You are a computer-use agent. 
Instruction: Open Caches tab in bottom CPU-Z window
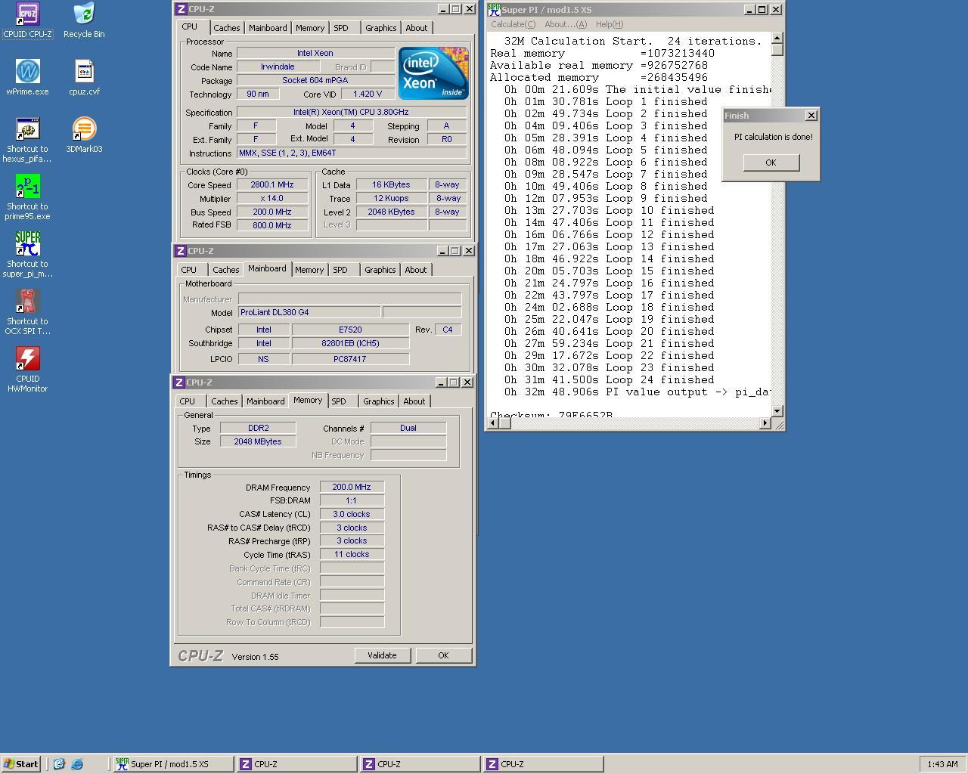[x=224, y=401]
